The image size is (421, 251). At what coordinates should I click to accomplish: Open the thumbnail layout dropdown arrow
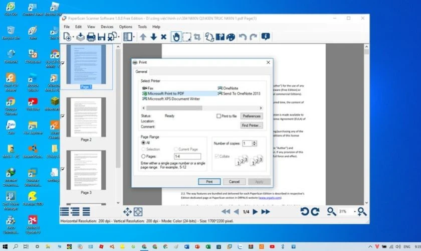[x=134, y=37]
